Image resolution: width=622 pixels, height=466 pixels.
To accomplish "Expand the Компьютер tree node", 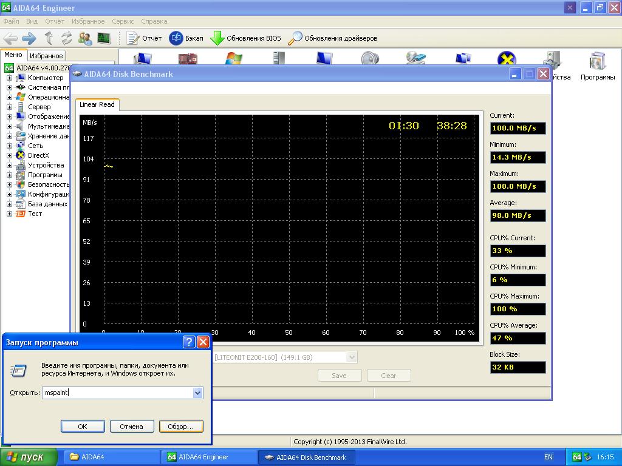I will (9, 78).
